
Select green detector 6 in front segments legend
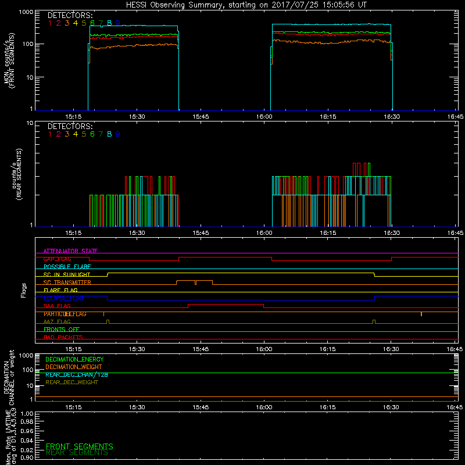92,23
